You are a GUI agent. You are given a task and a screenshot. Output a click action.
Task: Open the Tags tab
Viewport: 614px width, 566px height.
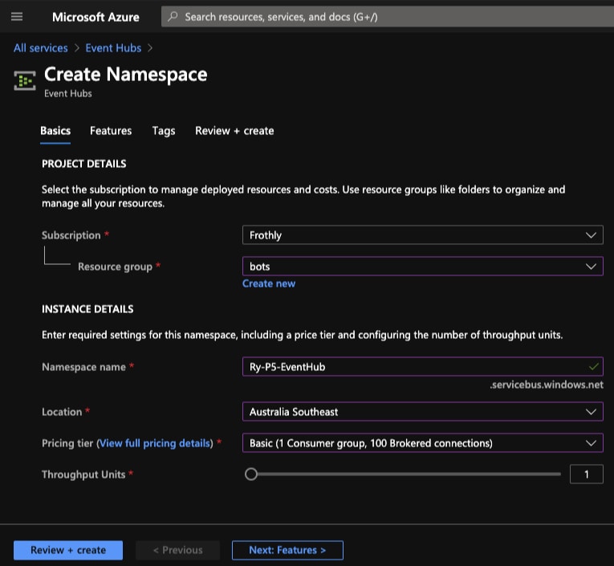tap(164, 131)
